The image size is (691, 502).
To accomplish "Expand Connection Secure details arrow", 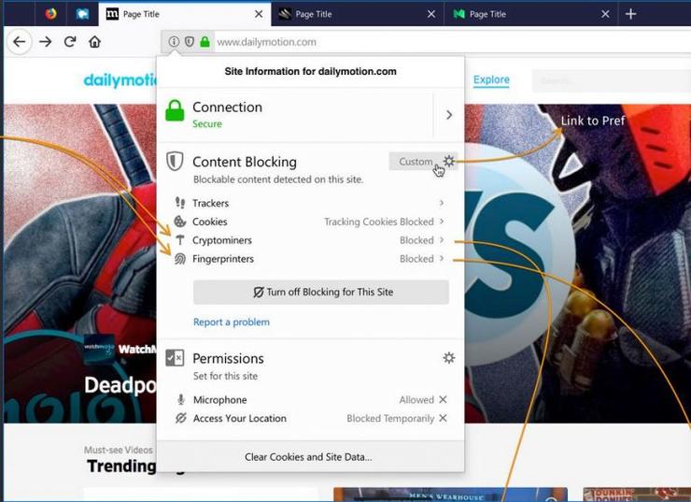I will pos(448,115).
